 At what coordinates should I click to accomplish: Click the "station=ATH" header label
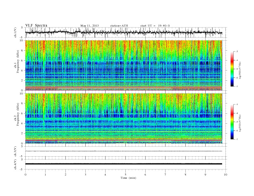[119, 26]
